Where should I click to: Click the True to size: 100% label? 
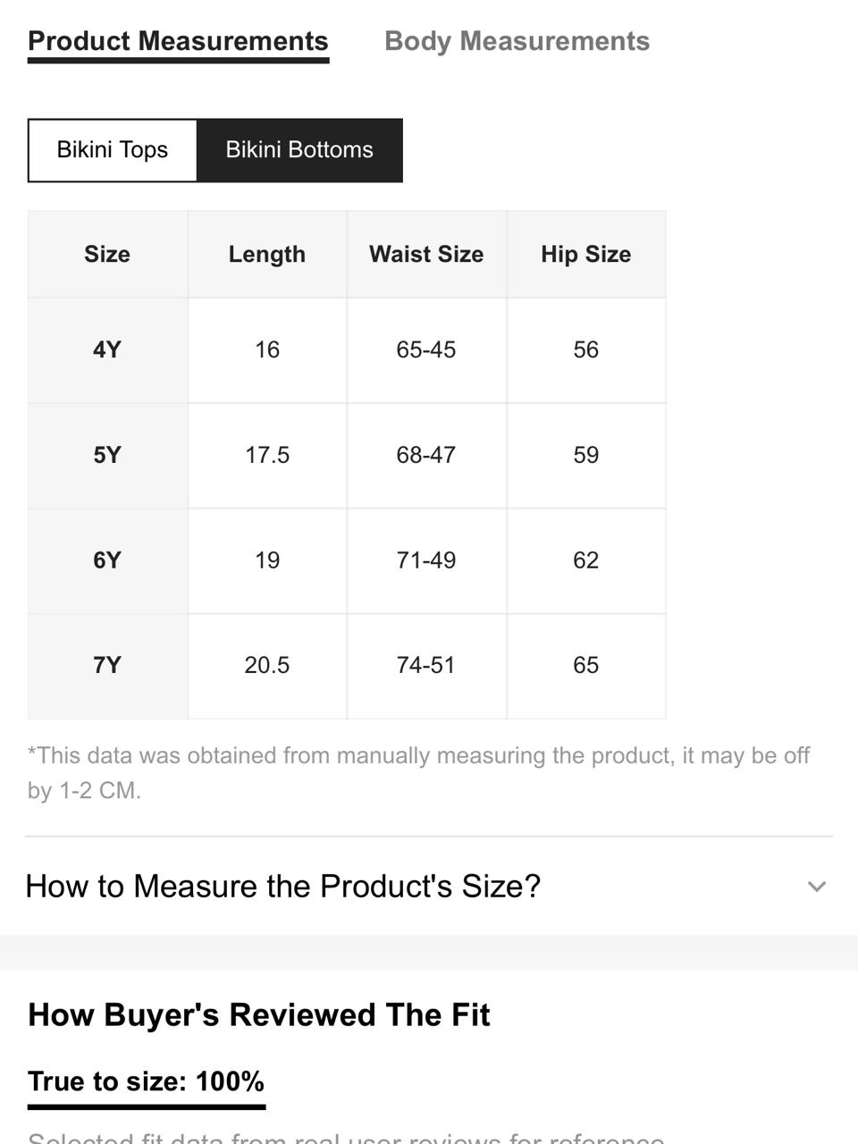pos(147,1081)
